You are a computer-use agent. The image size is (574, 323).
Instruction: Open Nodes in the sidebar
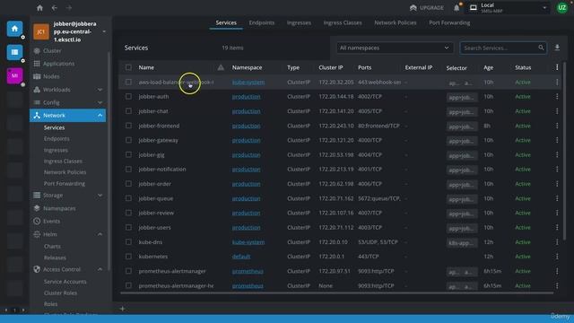point(51,76)
